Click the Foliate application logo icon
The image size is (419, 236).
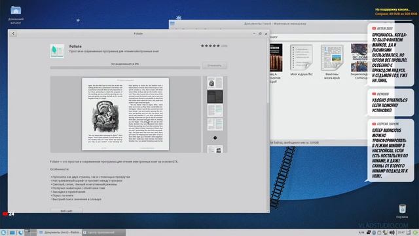click(x=57, y=50)
